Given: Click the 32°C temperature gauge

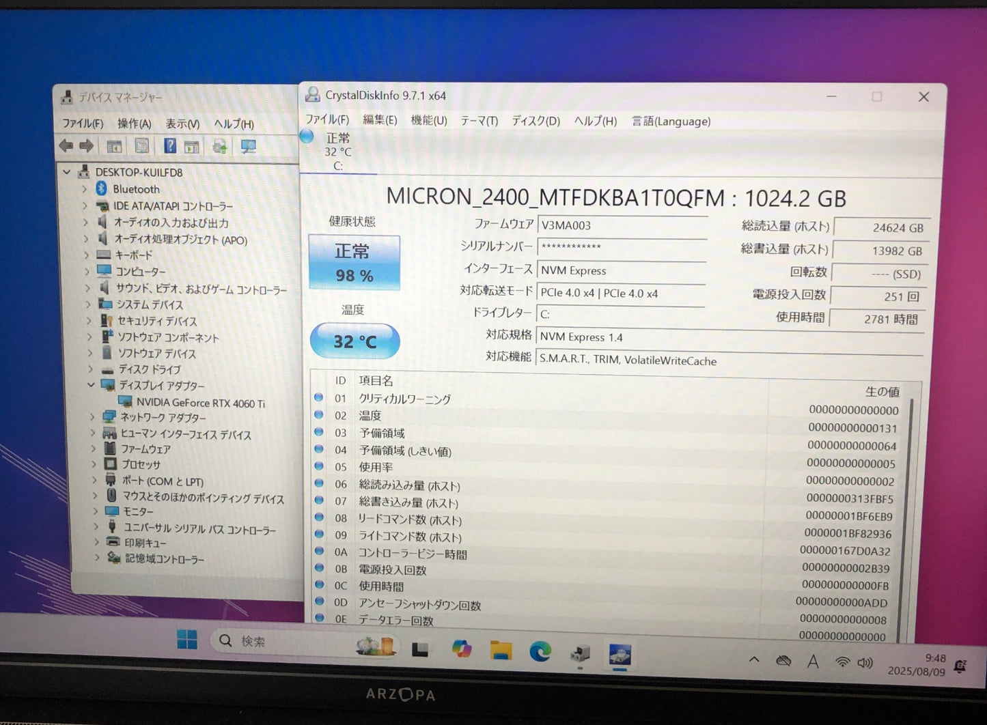Looking at the screenshot, I should 354,341.
